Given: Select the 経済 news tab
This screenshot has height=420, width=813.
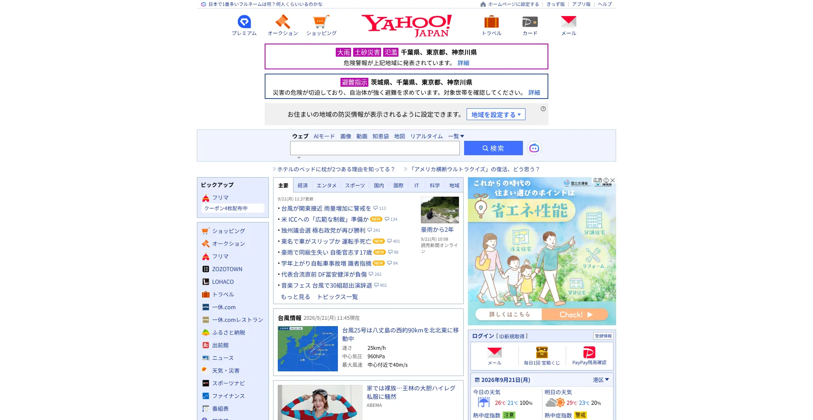Looking at the screenshot, I should 303,185.
